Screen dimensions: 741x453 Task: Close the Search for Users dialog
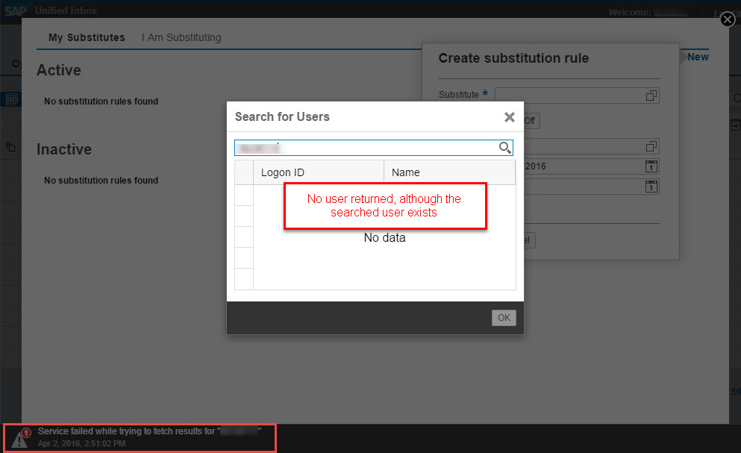[x=509, y=117]
